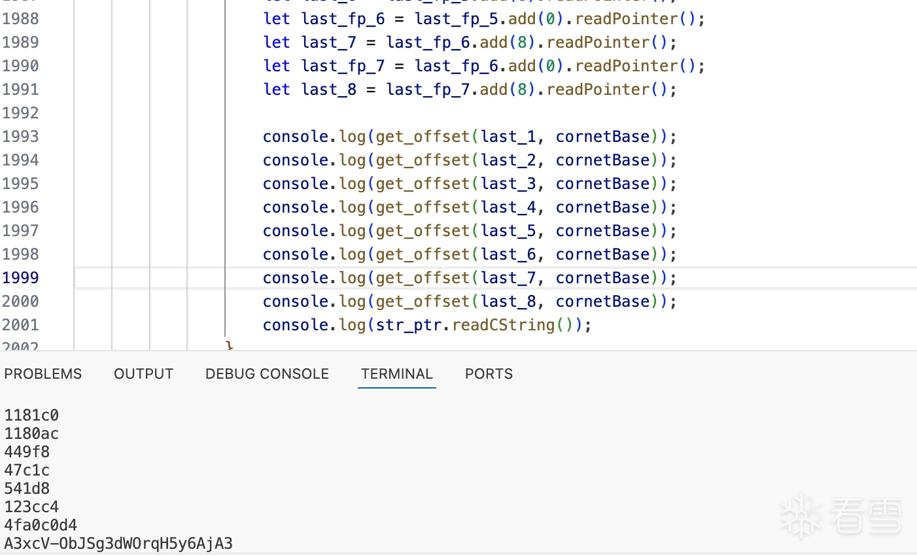Click terminal output value 4fa0c0d4
Viewport: 917px width, 556px height.
point(41,525)
